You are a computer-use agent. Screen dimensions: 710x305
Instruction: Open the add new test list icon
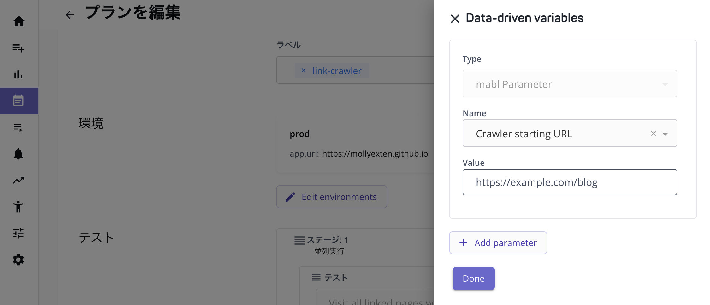(18, 48)
